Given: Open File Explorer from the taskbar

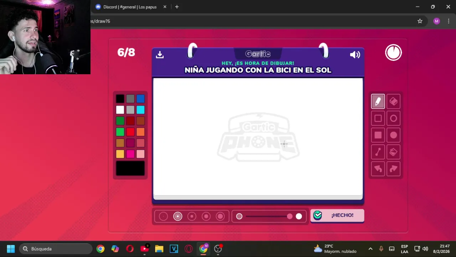Looking at the screenshot, I should (x=159, y=249).
